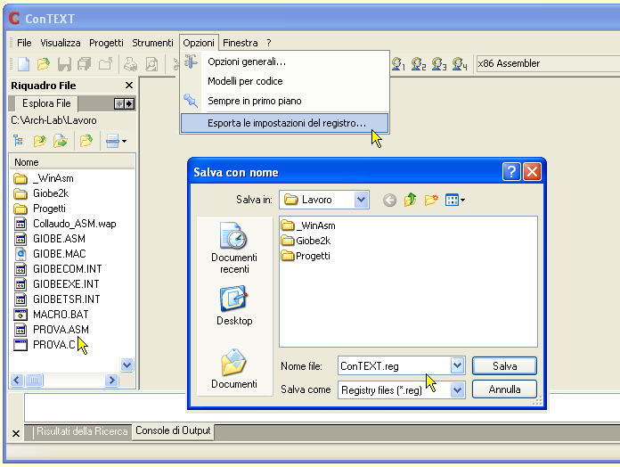
Task: Open the Strumenti menu
Action: pos(152,43)
